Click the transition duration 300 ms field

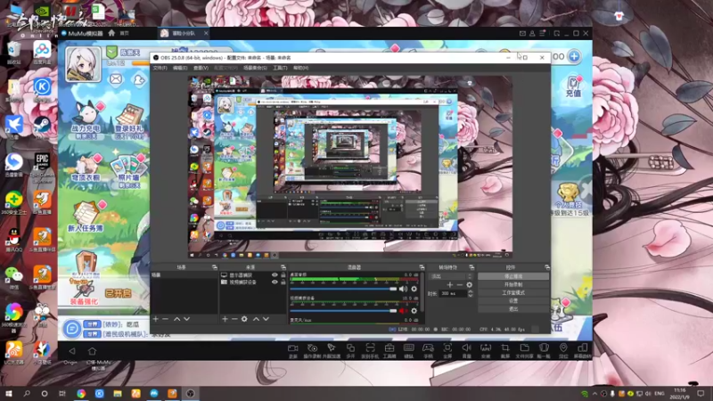[x=453, y=294]
